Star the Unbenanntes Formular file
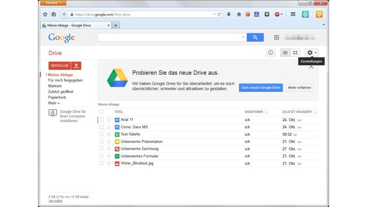 click(x=109, y=156)
